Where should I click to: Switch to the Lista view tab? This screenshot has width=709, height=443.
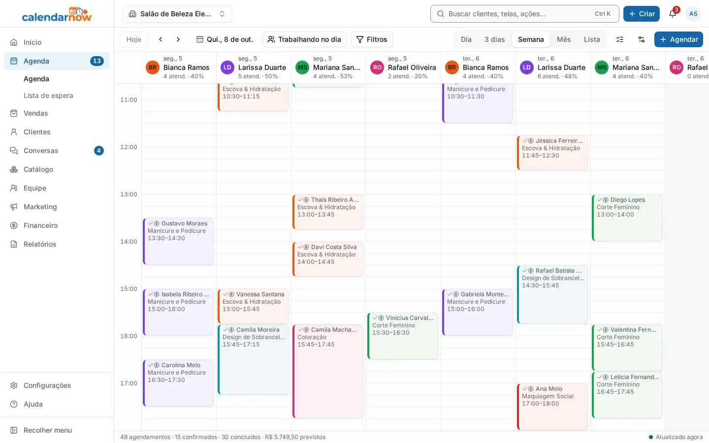(x=592, y=39)
